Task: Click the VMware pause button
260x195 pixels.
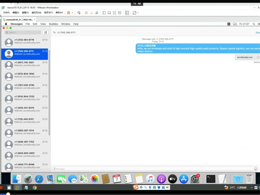Action: [x=68, y=13]
